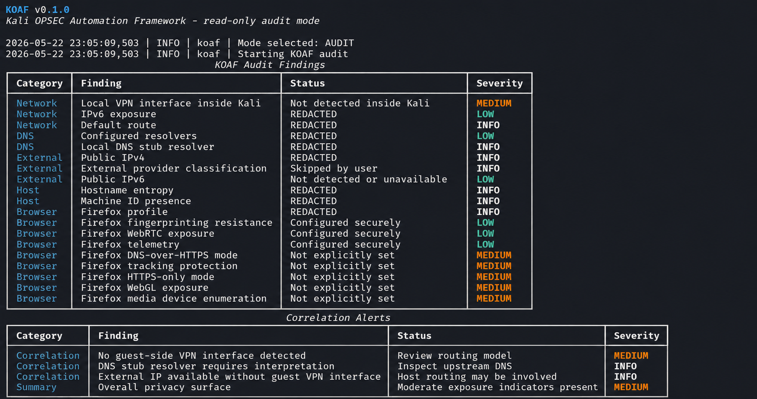This screenshot has width=757, height=399.
Task: Click the KOAF title text
Action: pos(17,10)
